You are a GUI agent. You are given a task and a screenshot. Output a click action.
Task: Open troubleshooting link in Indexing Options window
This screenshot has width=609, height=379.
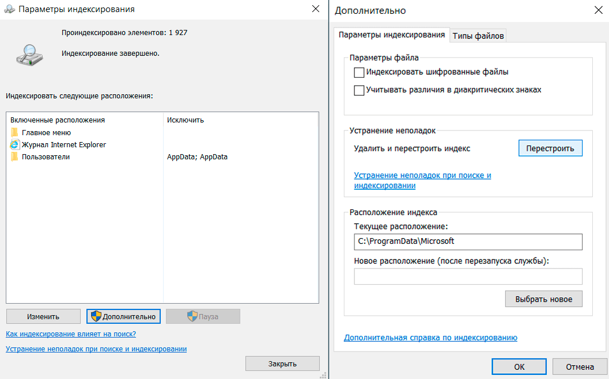pos(96,349)
